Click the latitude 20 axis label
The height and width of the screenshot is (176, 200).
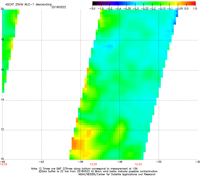(x=2, y=9)
